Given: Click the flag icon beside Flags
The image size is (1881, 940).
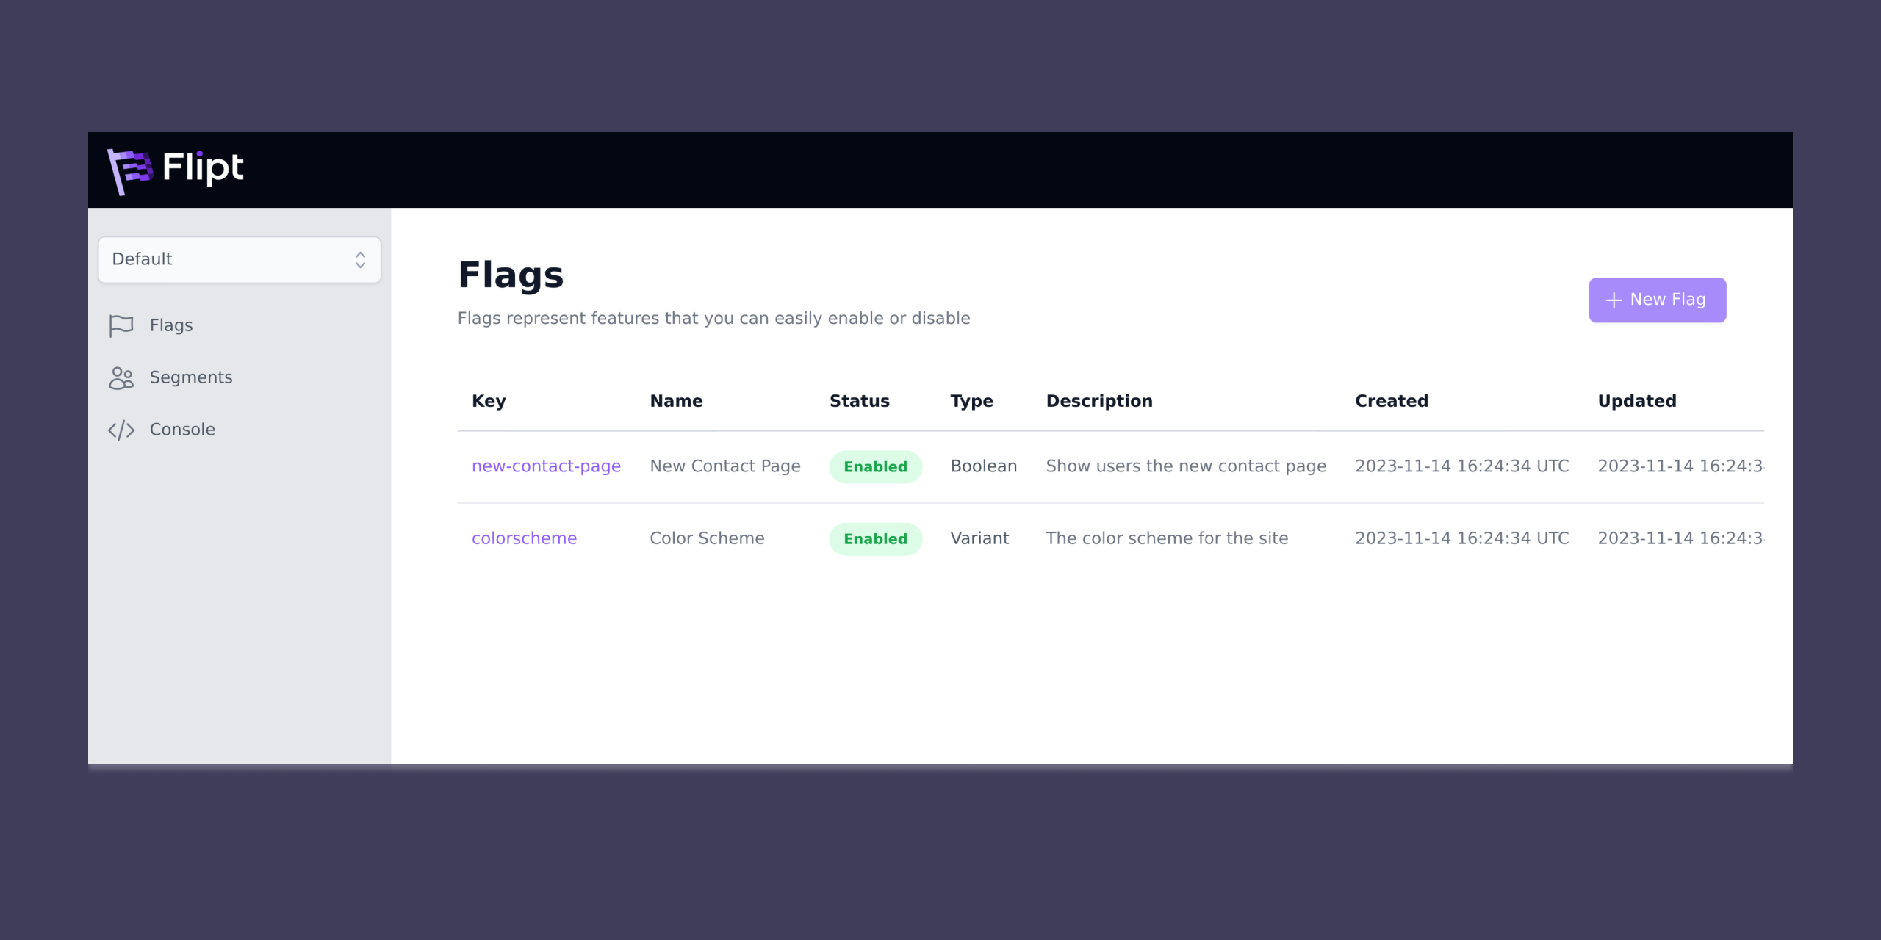Looking at the screenshot, I should click(121, 325).
